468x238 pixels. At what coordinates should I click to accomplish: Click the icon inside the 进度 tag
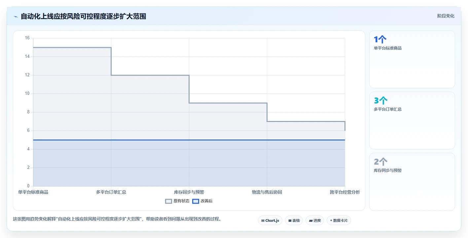click(x=311, y=220)
